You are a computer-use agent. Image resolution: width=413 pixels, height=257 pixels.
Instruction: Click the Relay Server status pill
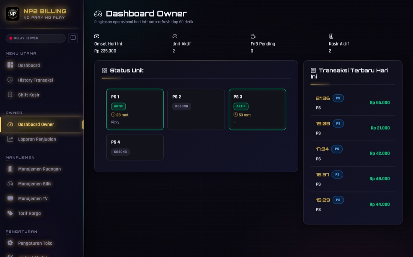pyautogui.click(x=36, y=38)
